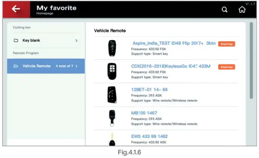The height and width of the screenshot is (158, 259).
Task: Open the Vehicle Remote category
Action: [x=37, y=66]
